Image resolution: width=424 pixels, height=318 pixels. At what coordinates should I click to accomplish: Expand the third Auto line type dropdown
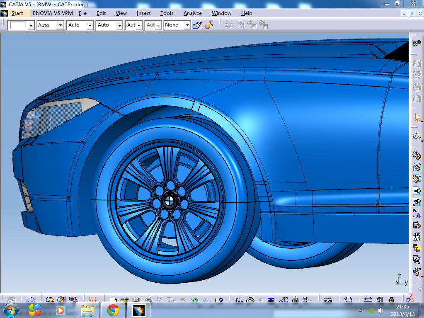point(119,25)
